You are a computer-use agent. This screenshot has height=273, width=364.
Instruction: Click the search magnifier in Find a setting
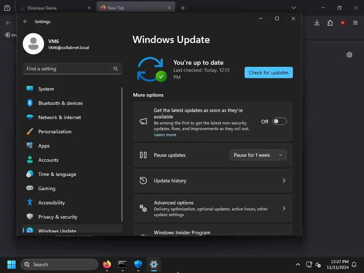[116, 69]
